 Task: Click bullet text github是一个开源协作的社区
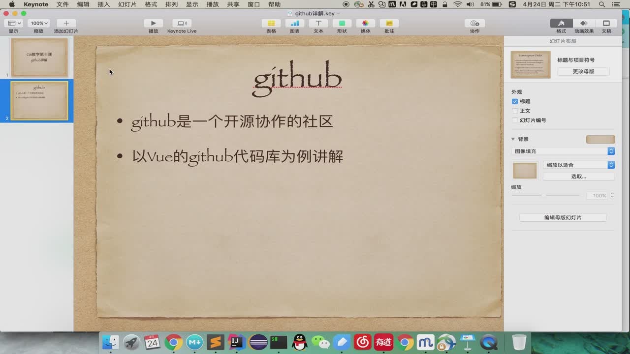point(232,121)
